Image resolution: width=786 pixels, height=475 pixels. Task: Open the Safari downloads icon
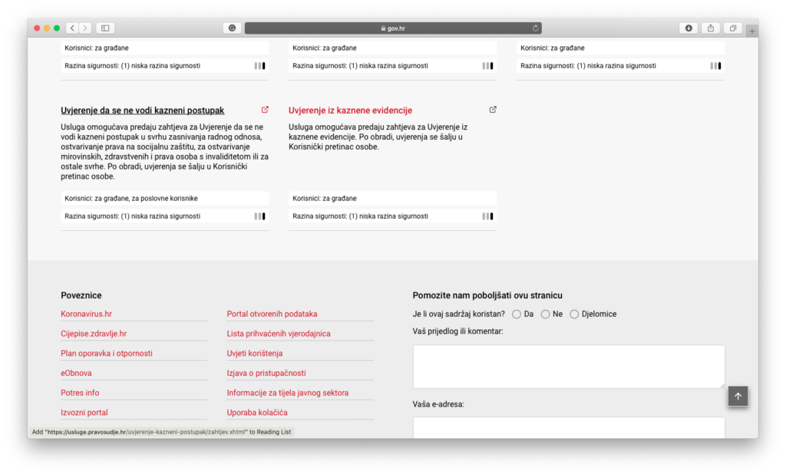[x=689, y=28]
